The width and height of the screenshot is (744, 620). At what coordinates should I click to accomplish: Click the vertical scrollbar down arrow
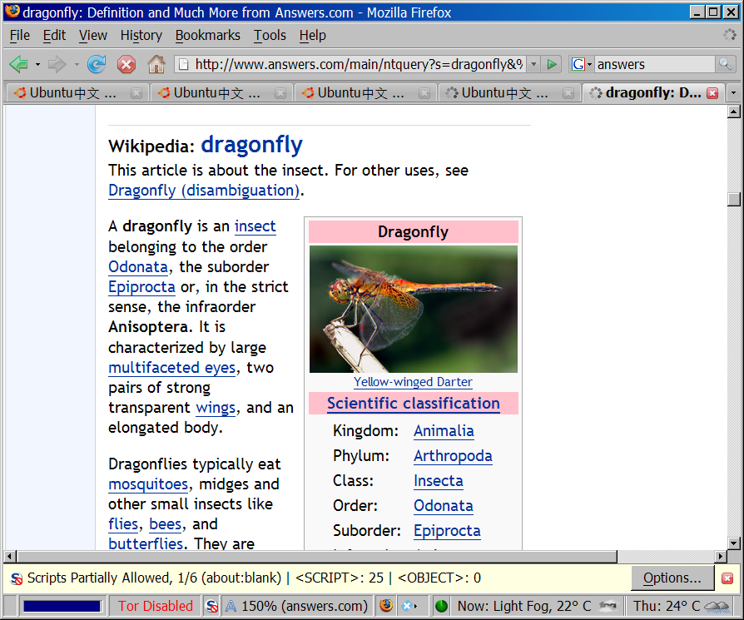pyautogui.click(x=734, y=543)
